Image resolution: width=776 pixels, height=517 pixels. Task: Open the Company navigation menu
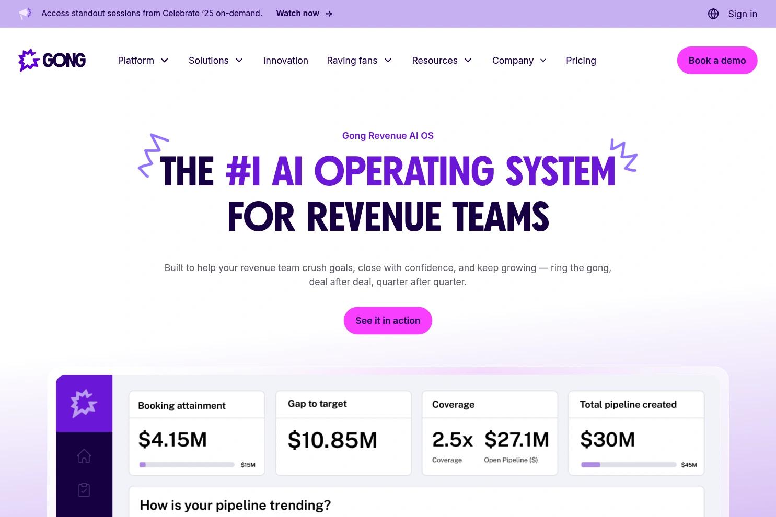[x=513, y=61]
